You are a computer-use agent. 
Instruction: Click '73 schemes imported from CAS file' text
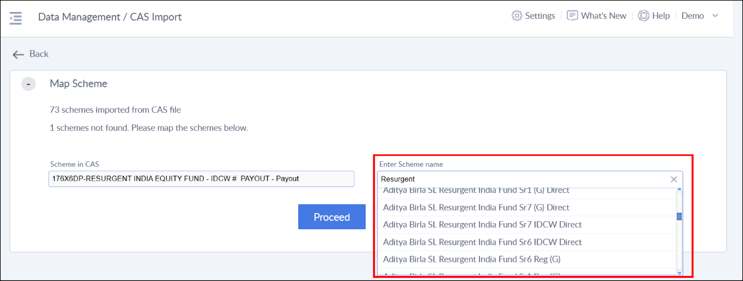[x=115, y=110]
